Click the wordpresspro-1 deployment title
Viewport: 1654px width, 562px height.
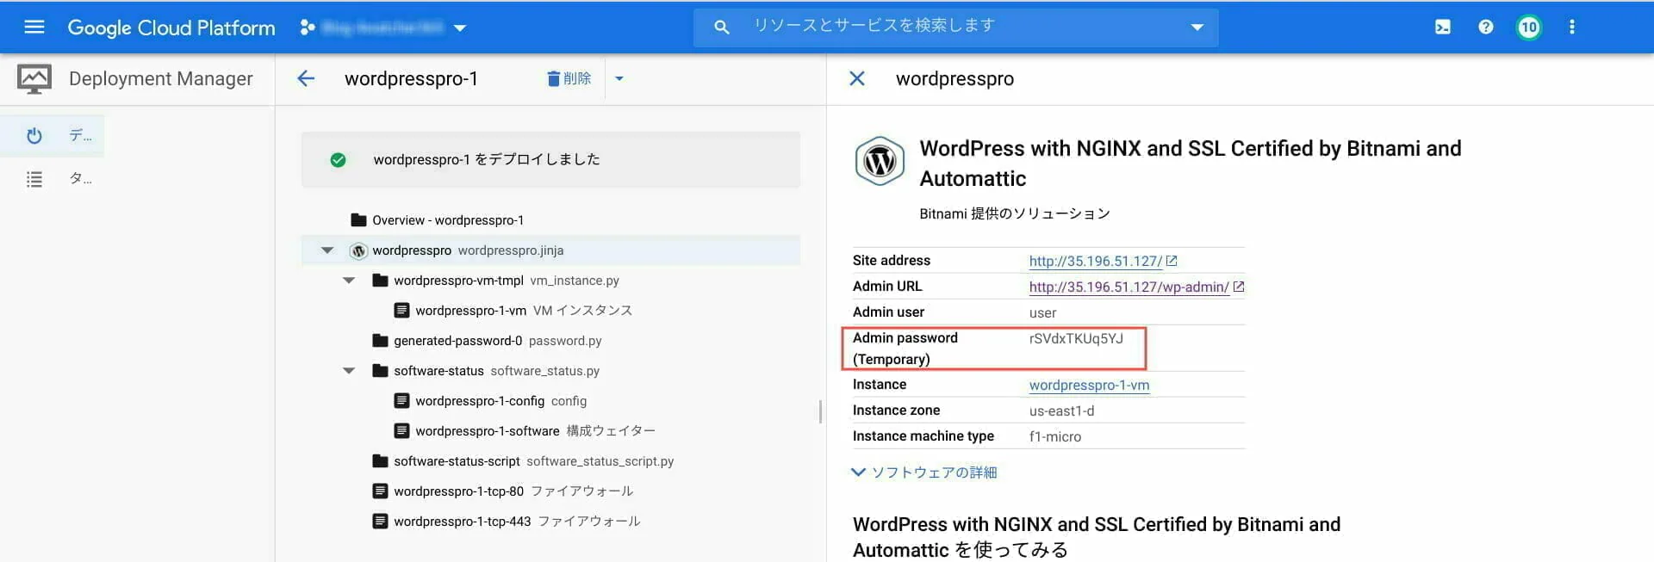tap(411, 79)
